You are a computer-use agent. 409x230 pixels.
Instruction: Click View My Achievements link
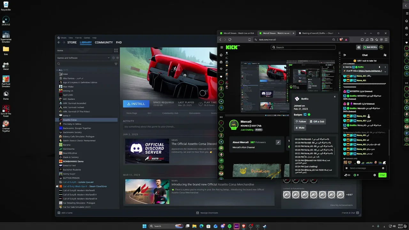point(342,205)
